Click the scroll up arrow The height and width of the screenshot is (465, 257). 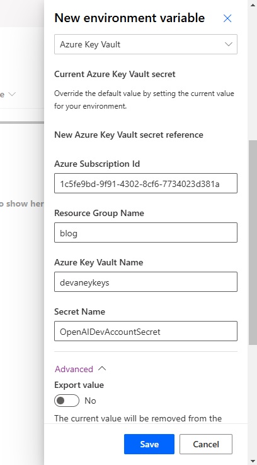point(253,4)
